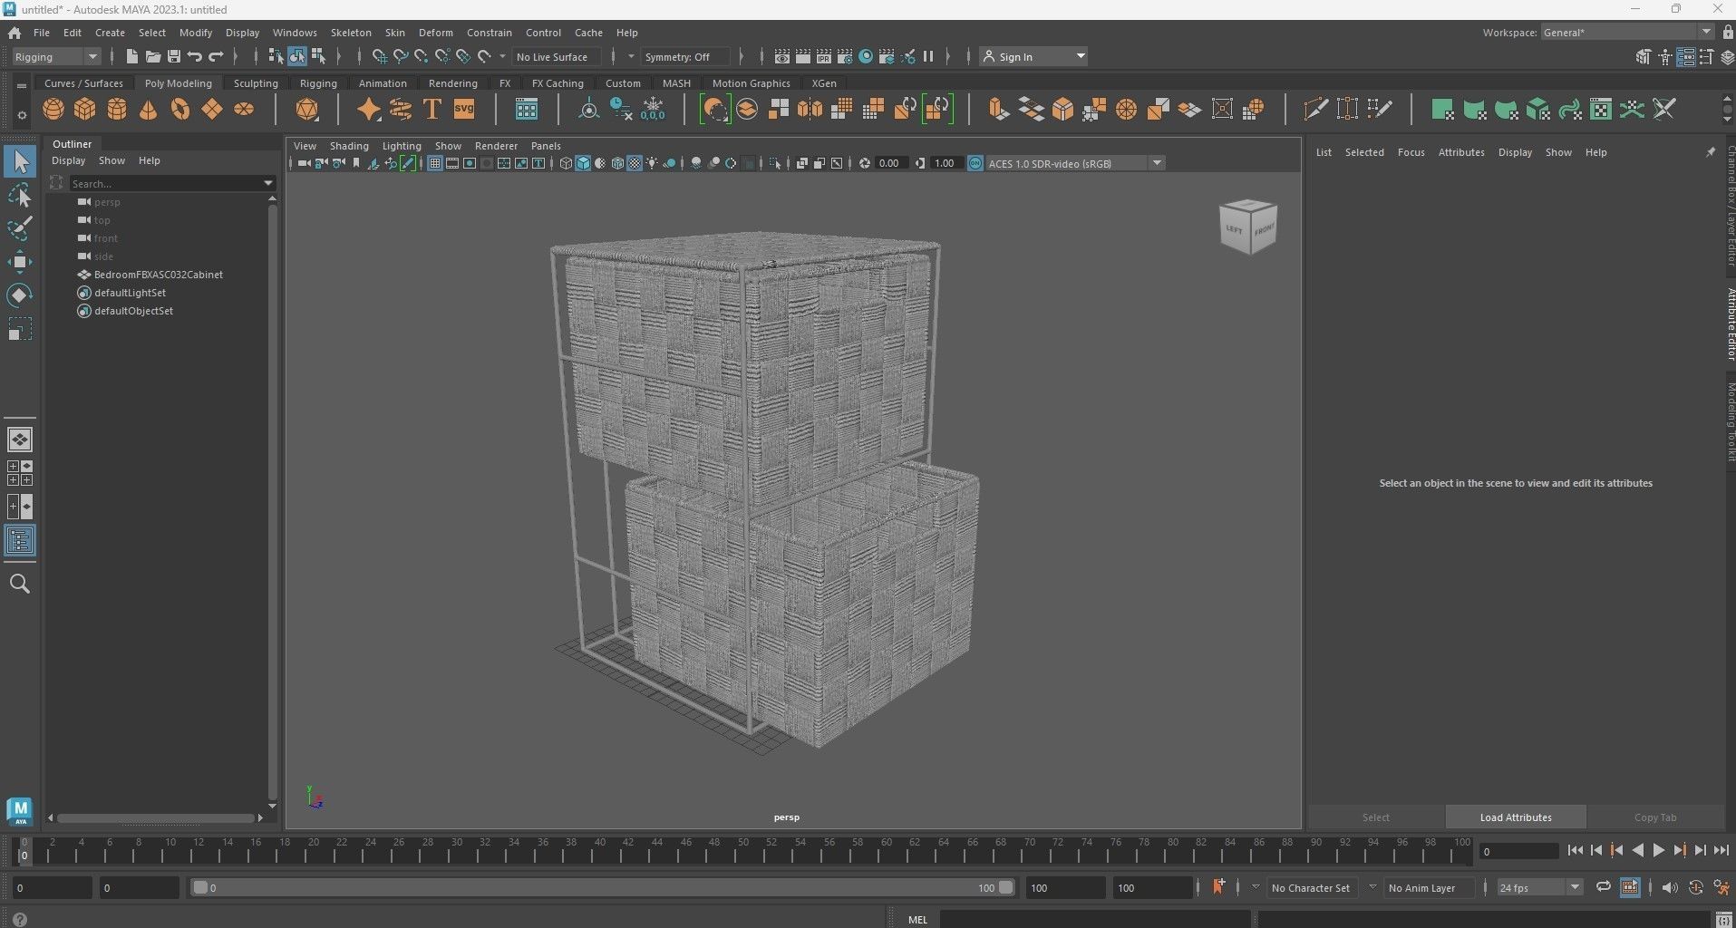
Task: Open the No Anim Layer dropdown
Action: click(x=1372, y=887)
